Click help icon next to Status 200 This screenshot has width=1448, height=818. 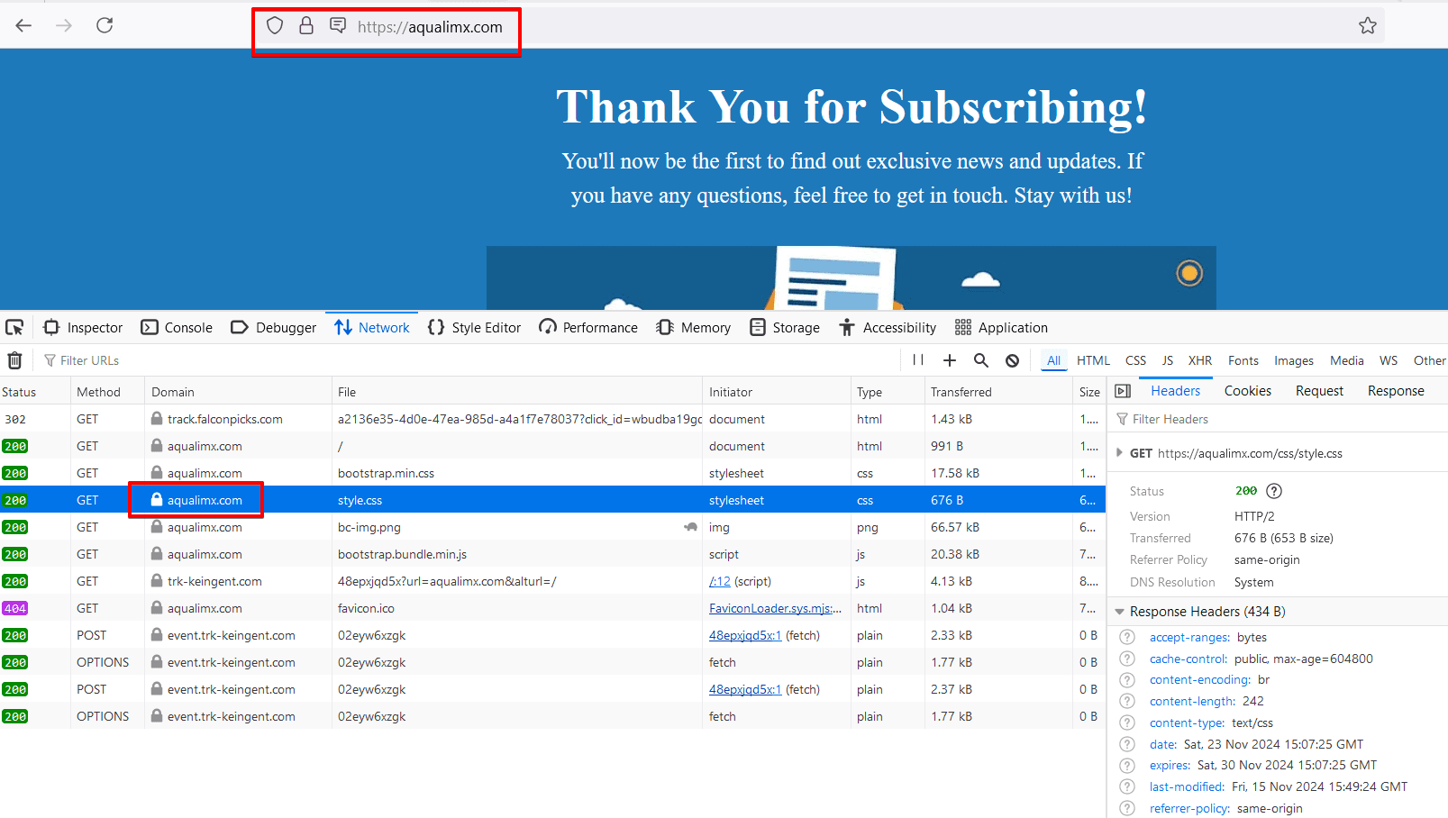coord(1274,491)
